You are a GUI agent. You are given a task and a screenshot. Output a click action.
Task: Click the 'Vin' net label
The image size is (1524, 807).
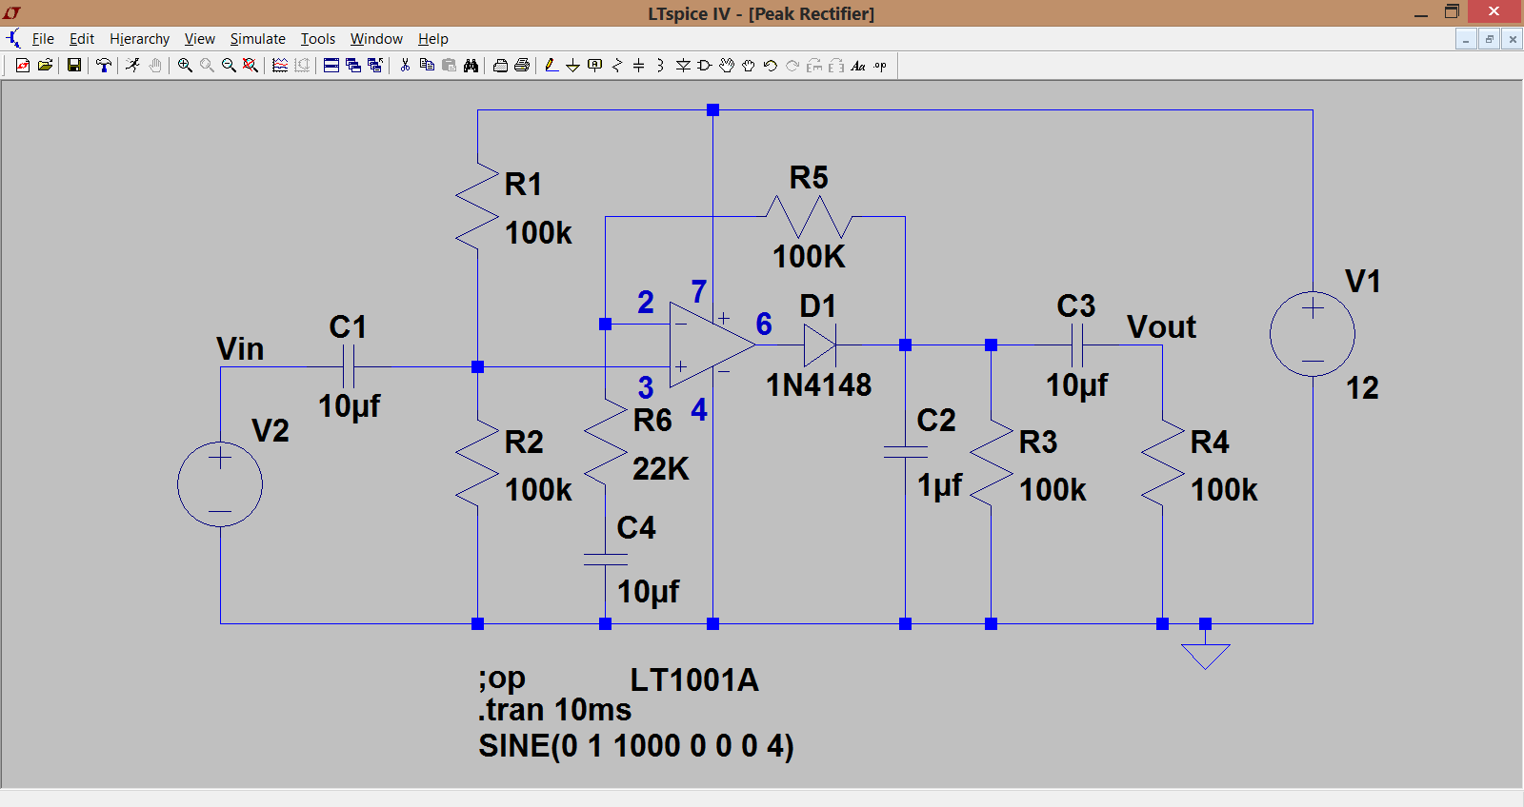(x=240, y=349)
